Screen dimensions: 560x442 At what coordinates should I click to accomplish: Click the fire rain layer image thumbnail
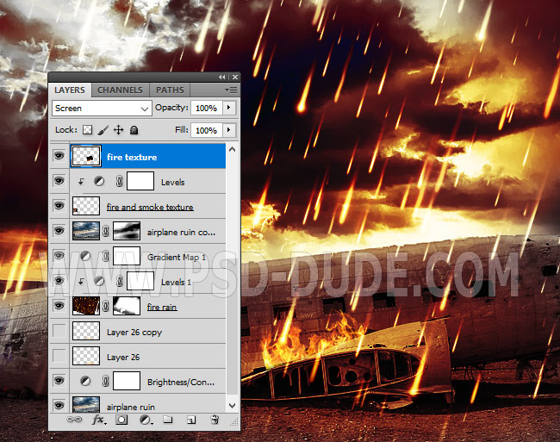pos(86,306)
